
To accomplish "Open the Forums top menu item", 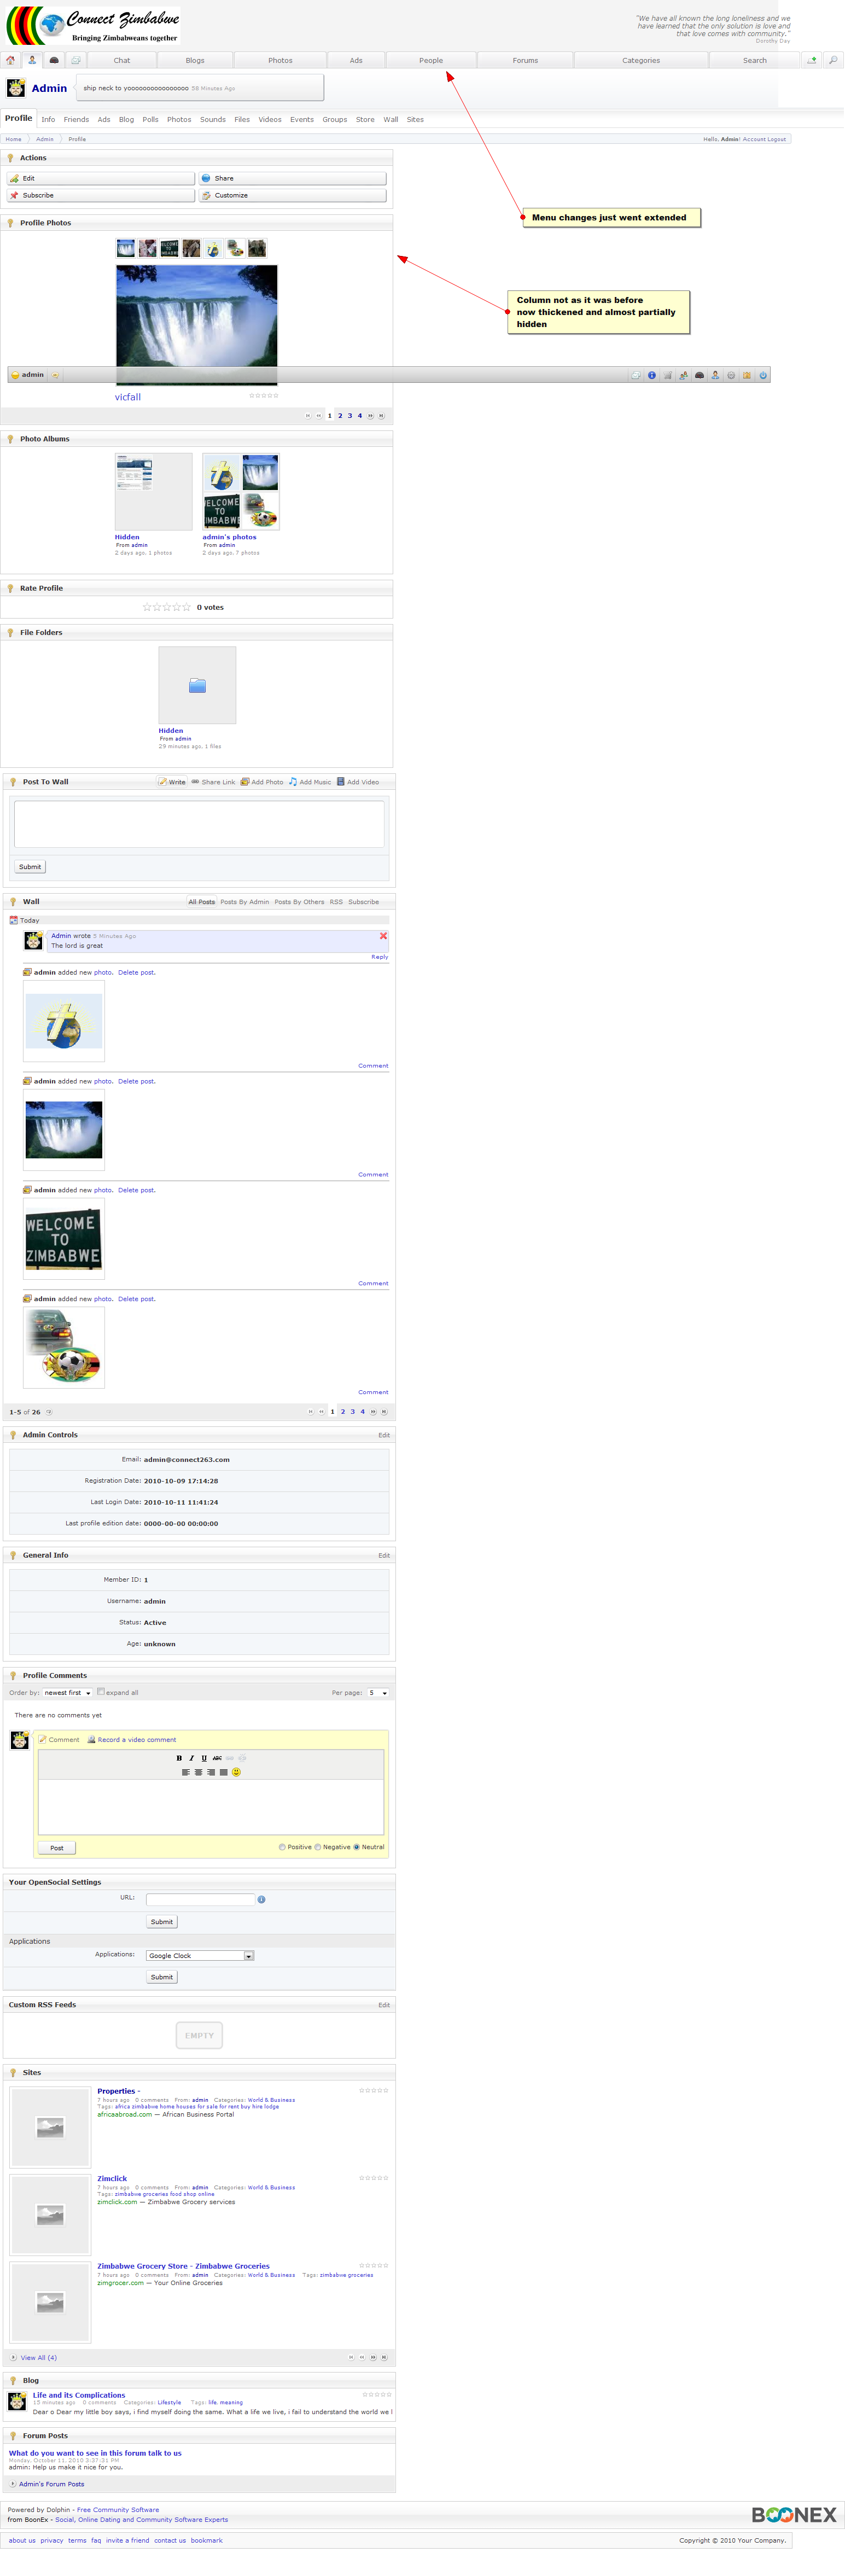I will pyautogui.click(x=525, y=60).
